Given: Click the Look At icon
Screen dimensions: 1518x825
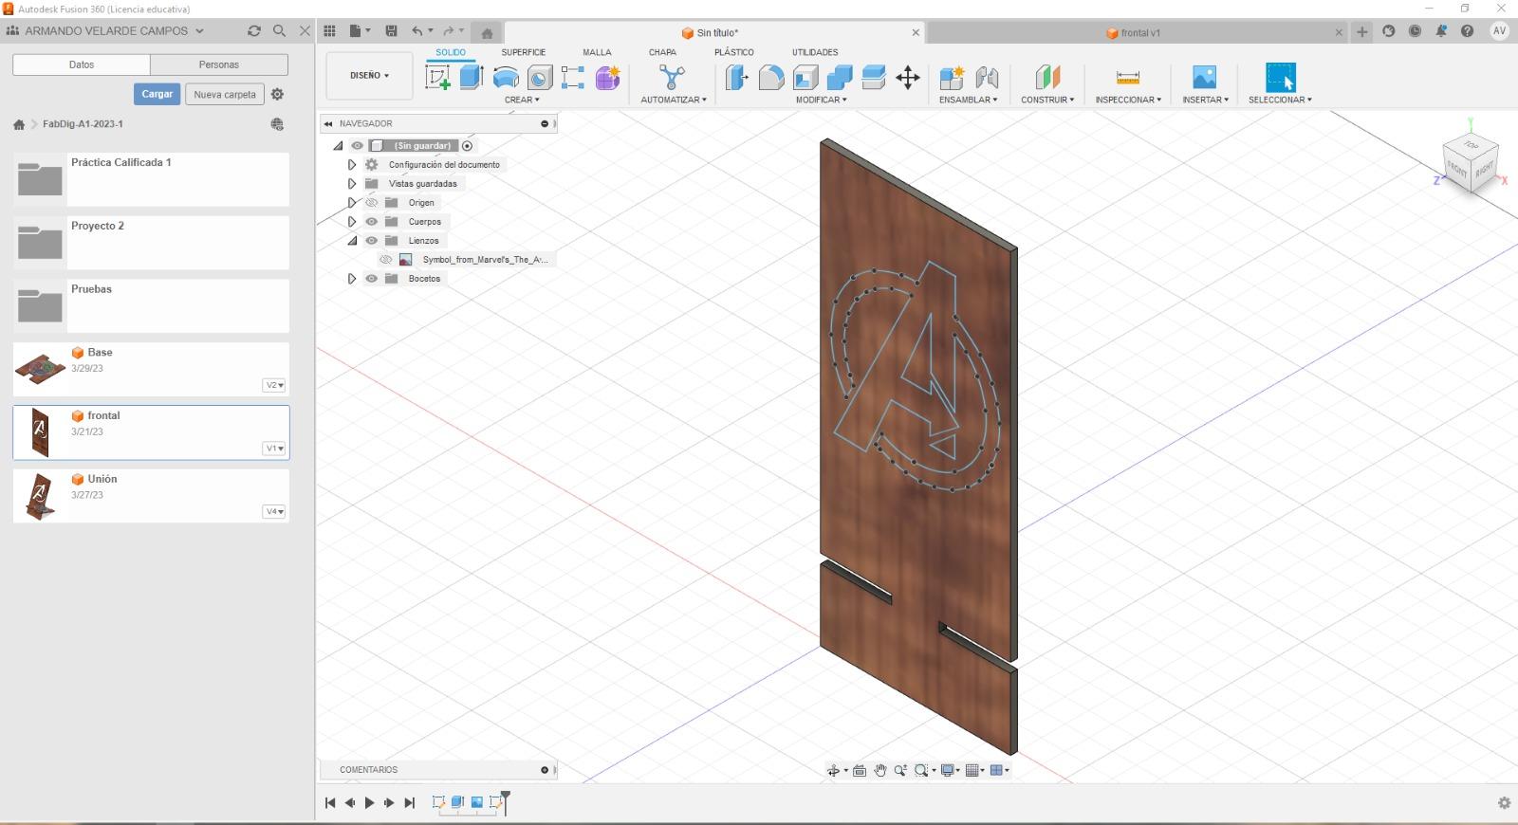Looking at the screenshot, I should click(x=860, y=771).
